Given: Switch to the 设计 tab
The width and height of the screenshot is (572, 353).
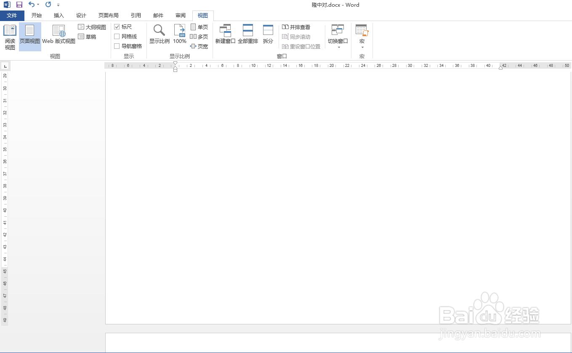Looking at the screenshot, I should click(x=81, y=16).
